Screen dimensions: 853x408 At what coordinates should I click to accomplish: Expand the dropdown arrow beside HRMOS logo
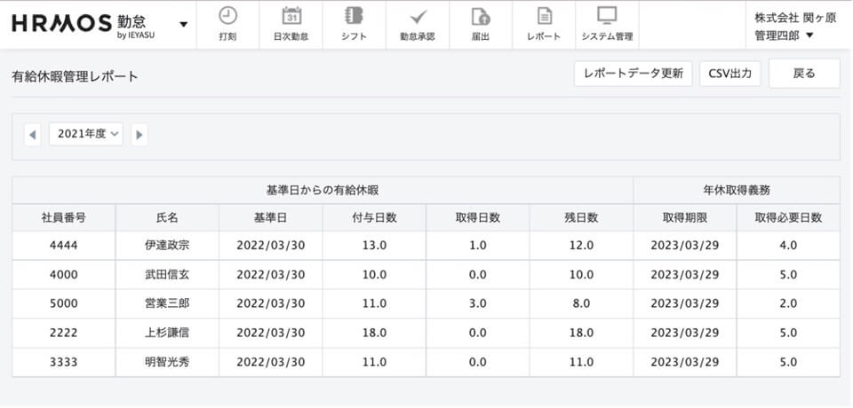(183, 24)
